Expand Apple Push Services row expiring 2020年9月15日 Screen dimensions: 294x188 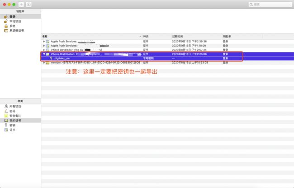44,46
